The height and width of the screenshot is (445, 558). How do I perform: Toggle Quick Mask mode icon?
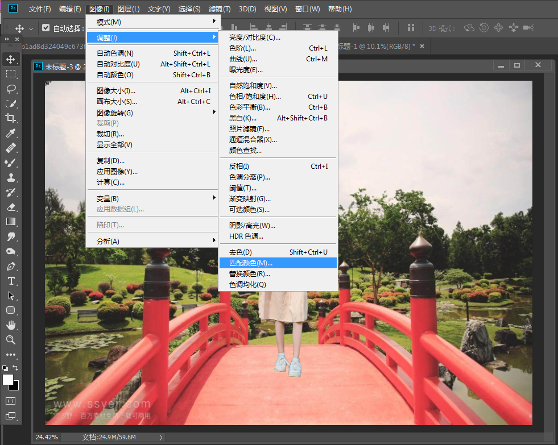tap(11, 401)
